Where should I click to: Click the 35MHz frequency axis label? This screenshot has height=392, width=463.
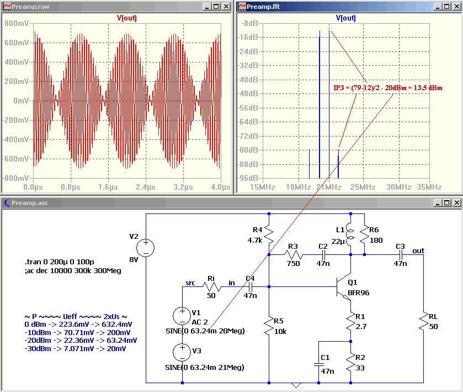click(429, 187)
